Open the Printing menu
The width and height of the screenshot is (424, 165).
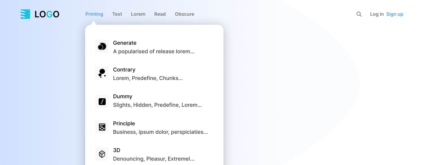pos(94,14)
